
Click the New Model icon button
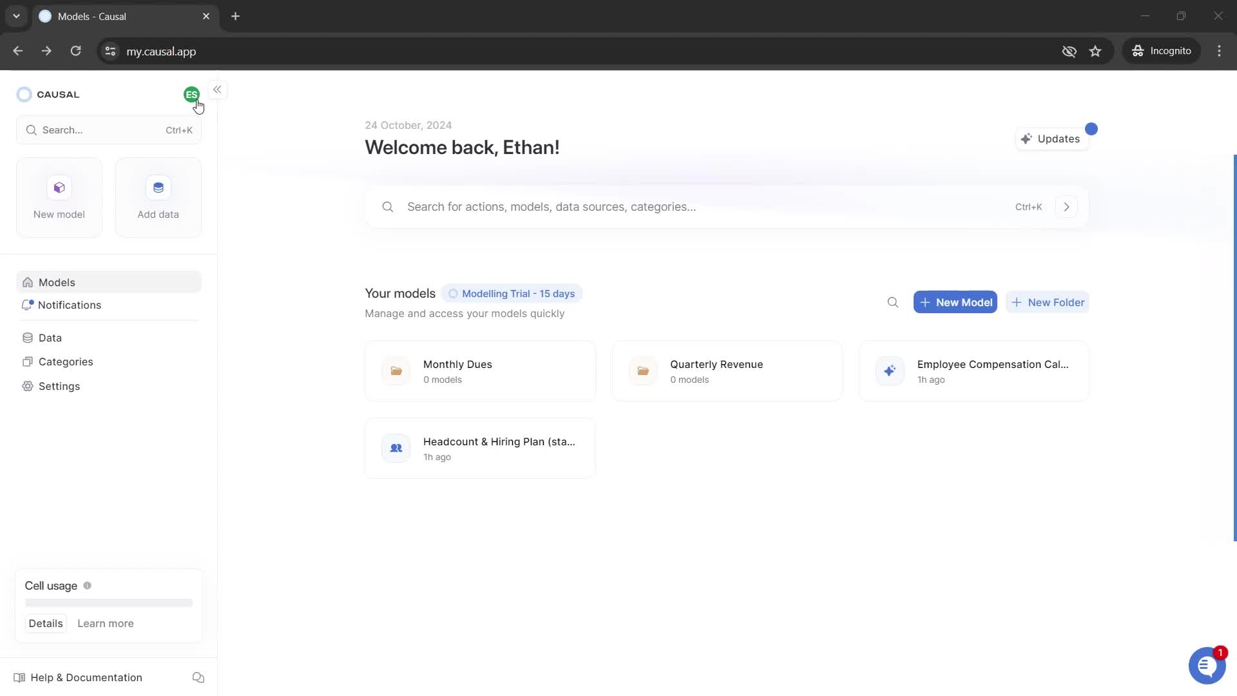pos(59,187)
